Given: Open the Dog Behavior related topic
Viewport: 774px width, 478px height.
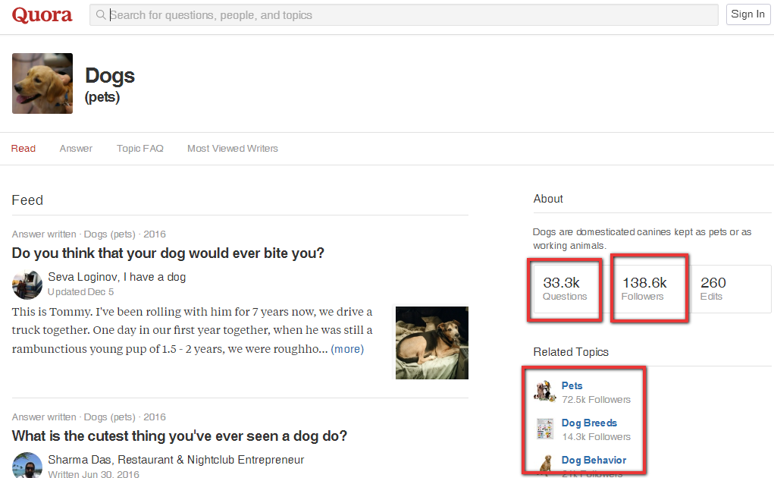Looking at the screenshot, I should 594,461.
